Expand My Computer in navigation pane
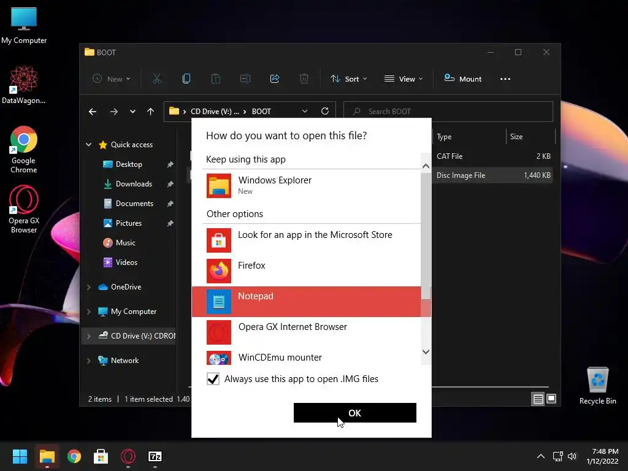 coord(88,312)
